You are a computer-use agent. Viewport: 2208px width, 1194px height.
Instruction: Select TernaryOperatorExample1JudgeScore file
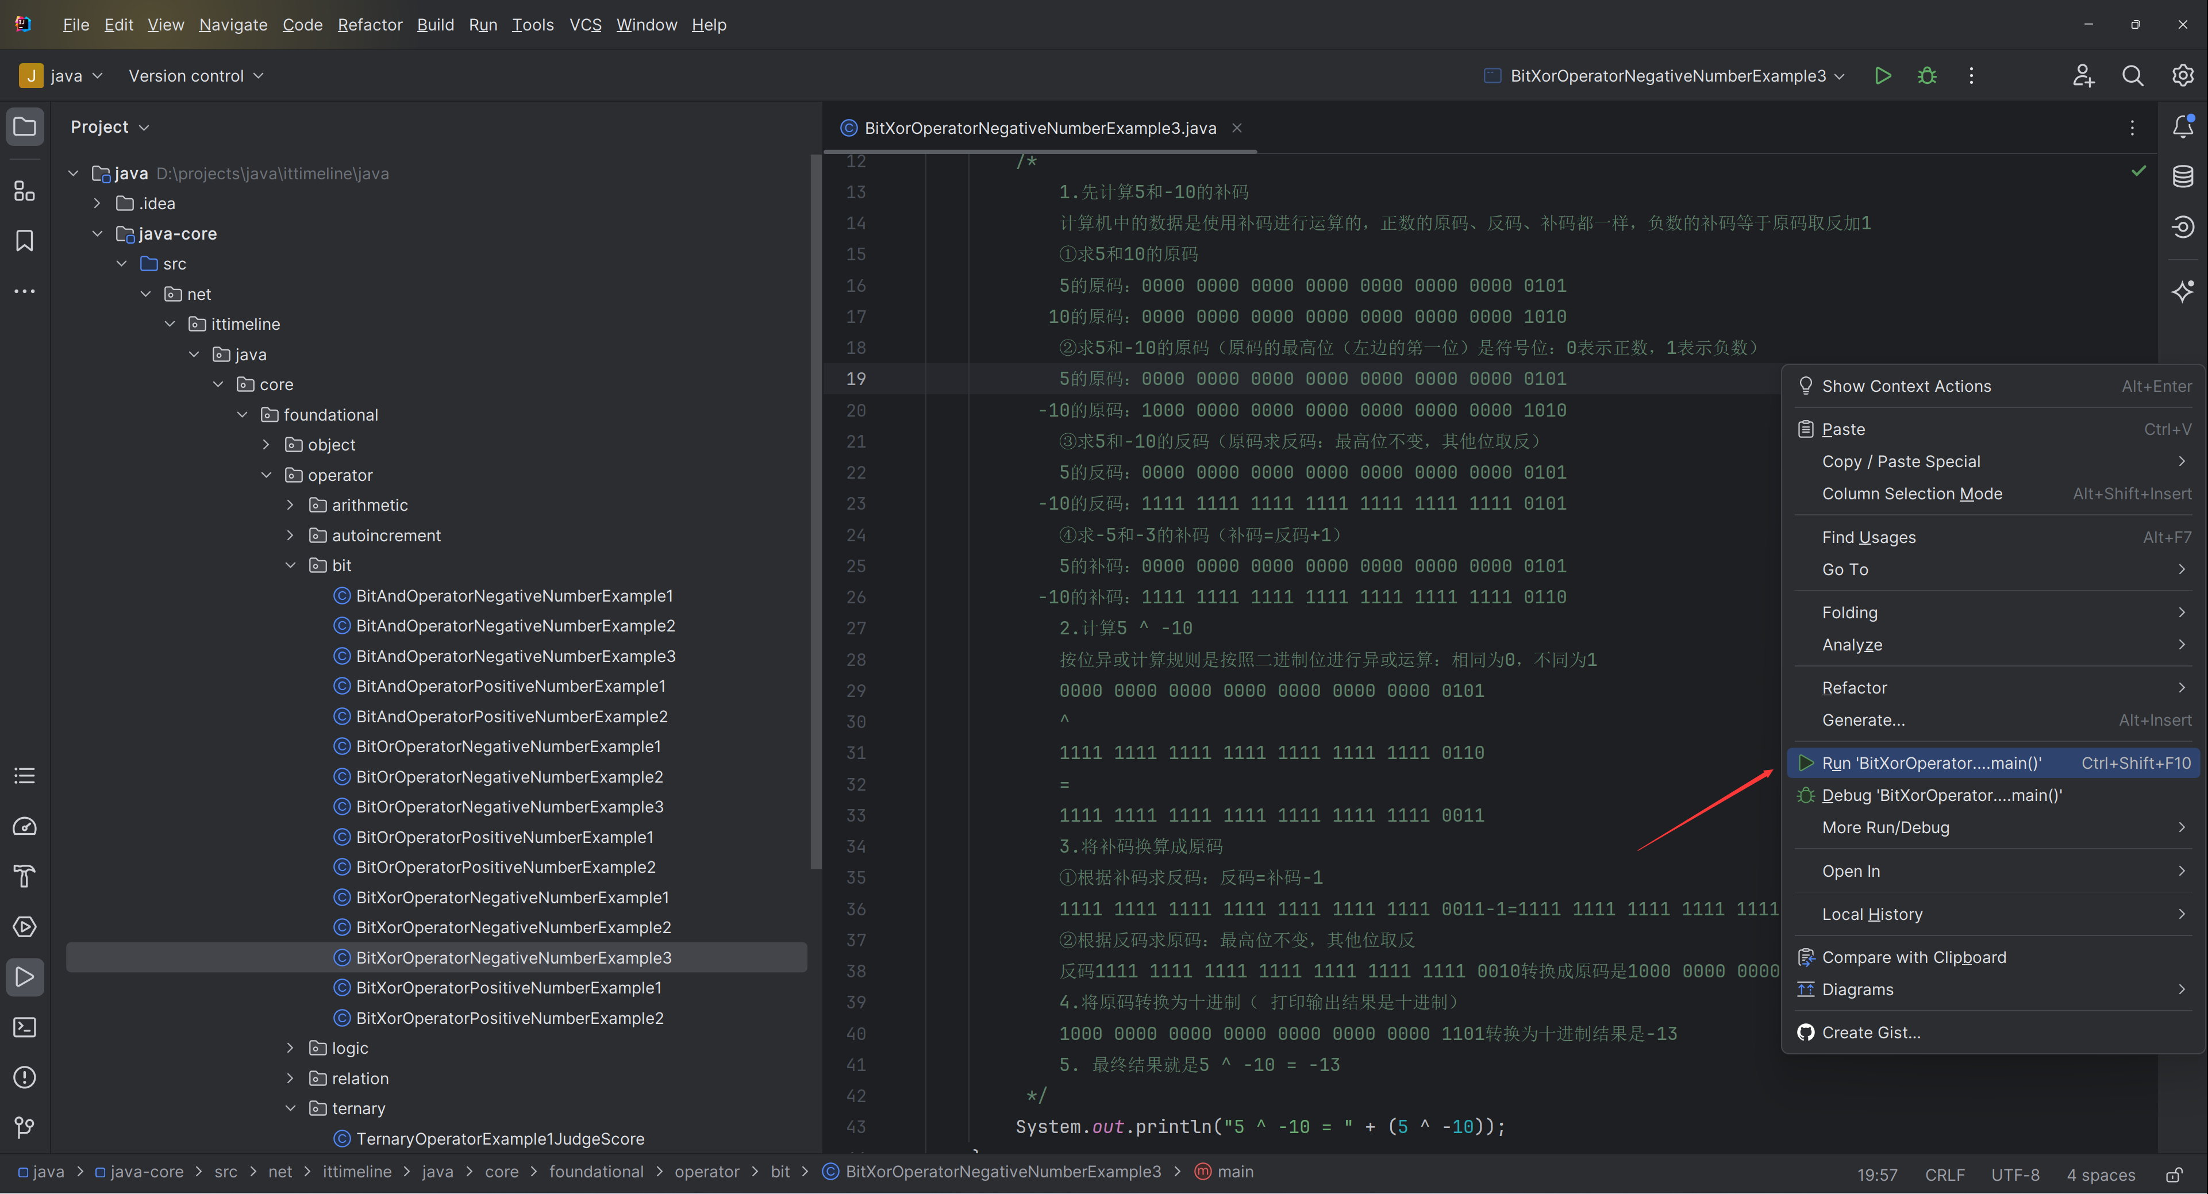point(501,1138)
